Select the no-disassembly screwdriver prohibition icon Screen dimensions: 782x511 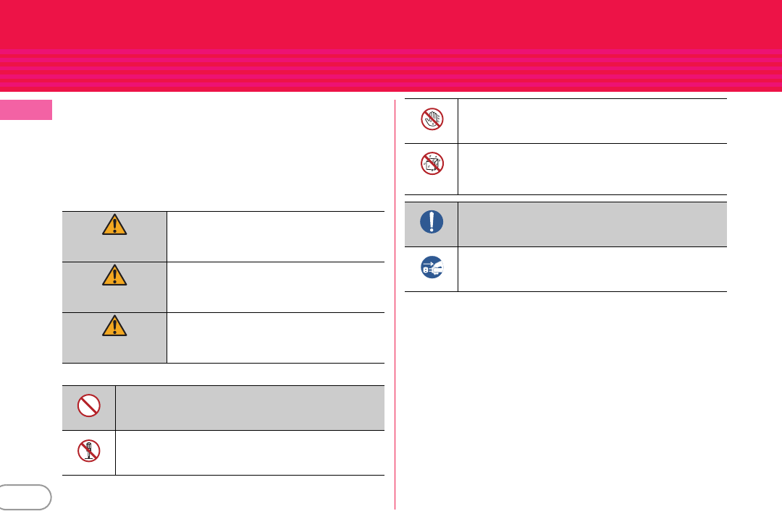(x=89, y=451)
